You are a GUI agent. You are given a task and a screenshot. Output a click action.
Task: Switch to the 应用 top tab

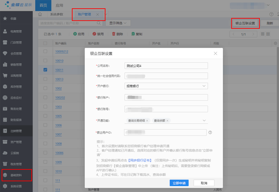(59, 5)
